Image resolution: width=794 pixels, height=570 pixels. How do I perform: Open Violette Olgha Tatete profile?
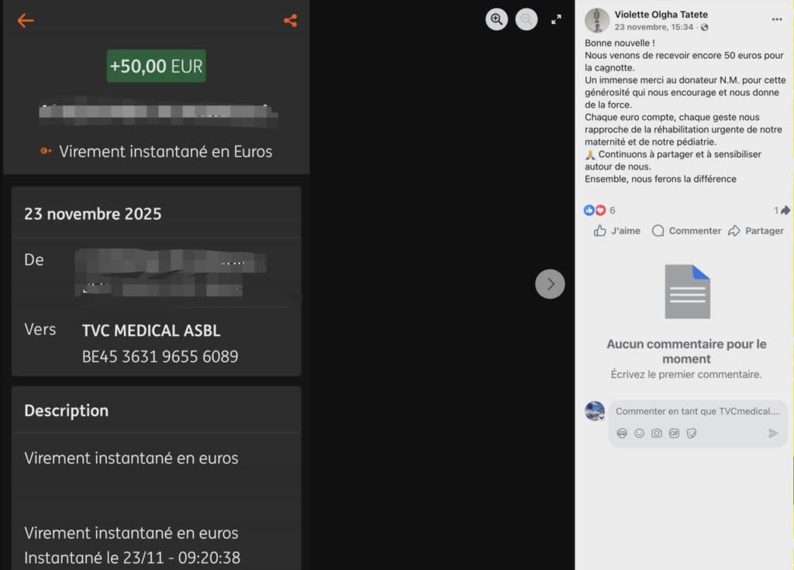(x=661, y=14)
